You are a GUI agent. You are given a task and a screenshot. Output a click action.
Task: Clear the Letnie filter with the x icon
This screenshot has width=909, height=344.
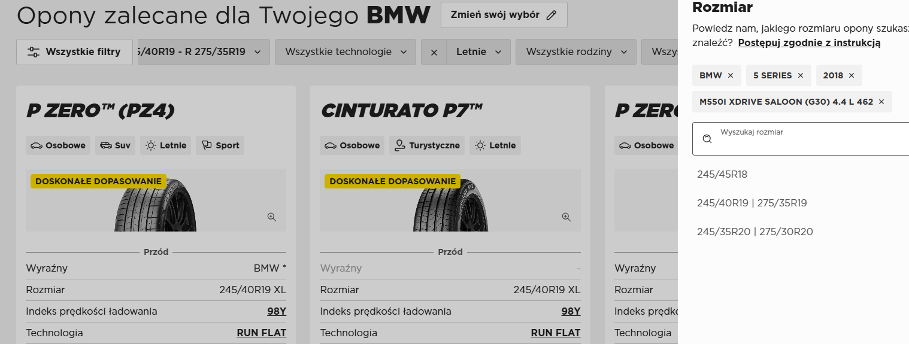pyautogui.click(x=434, y=52)
